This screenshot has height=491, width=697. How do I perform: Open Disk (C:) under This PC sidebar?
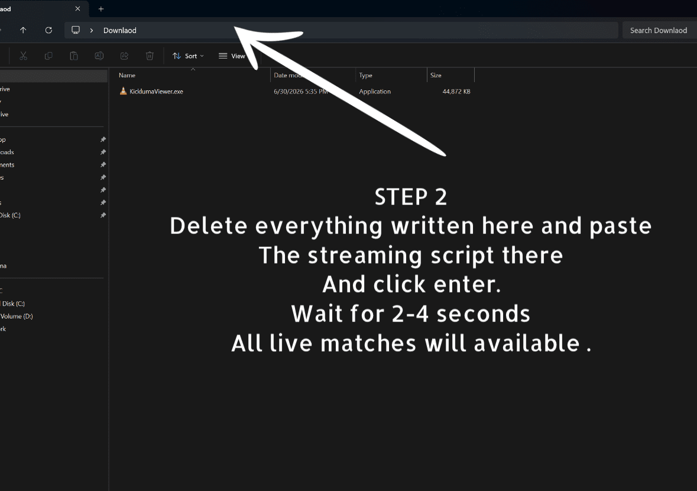click(13, 304)
